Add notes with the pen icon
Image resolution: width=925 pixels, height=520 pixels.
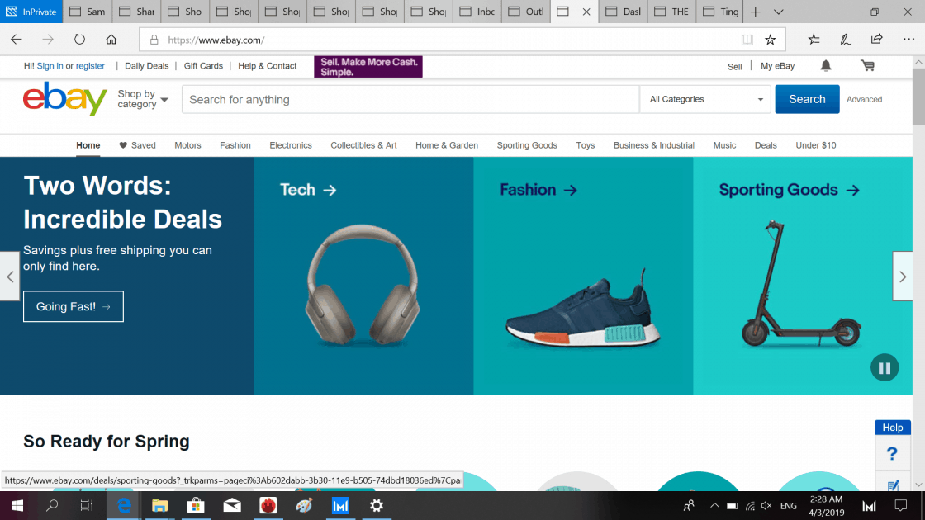coord(846,40)
